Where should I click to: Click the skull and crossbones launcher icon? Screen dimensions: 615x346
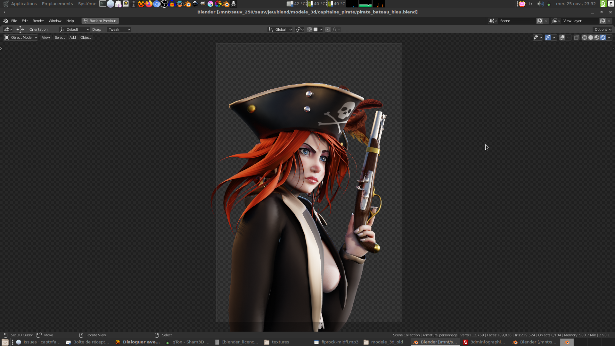click(234, 4)
